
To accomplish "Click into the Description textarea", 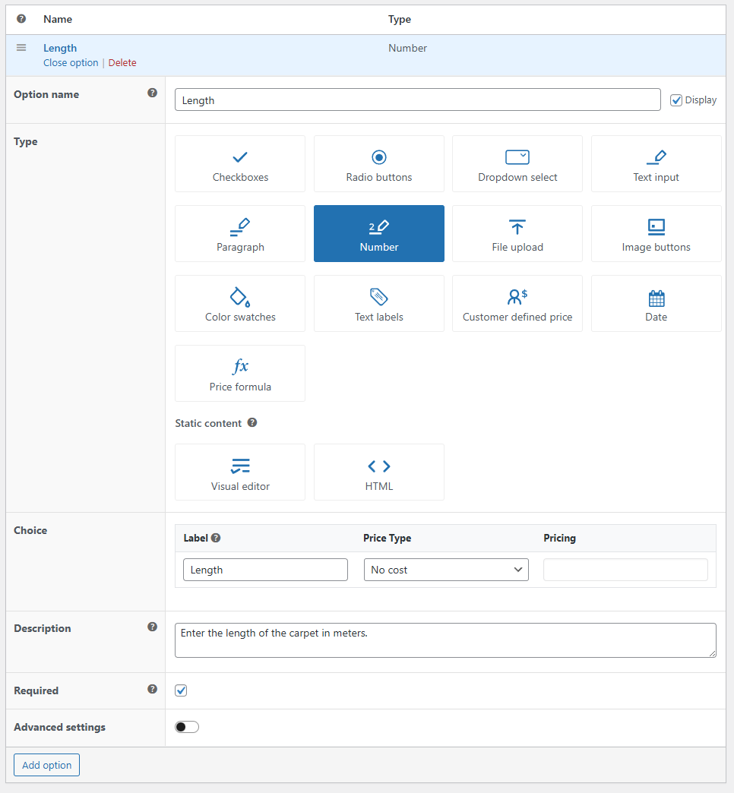I will coord(445,640).
